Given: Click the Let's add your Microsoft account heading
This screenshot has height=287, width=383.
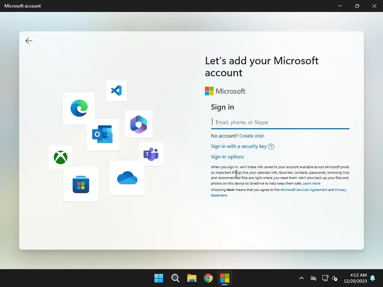Looking at the screenshot, I should pyautogui.click(x=261, y=67).
